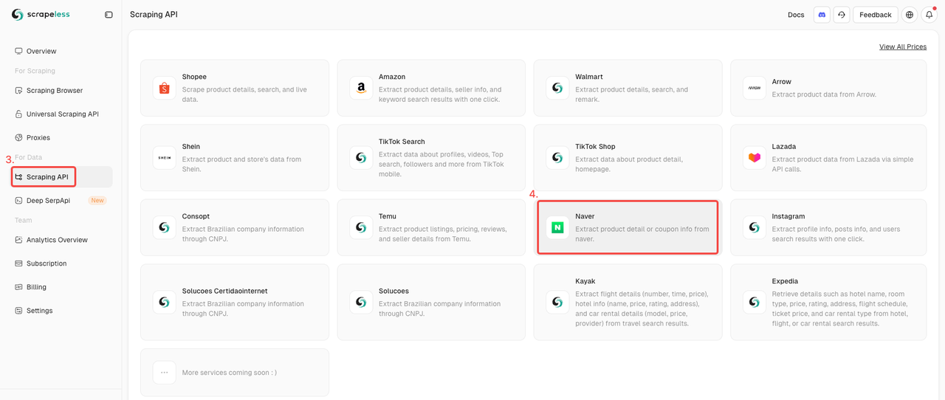Click the green Naver N icon
This screenshot has width=945, height=400.
pyautogui.click(x=557, y=227)
